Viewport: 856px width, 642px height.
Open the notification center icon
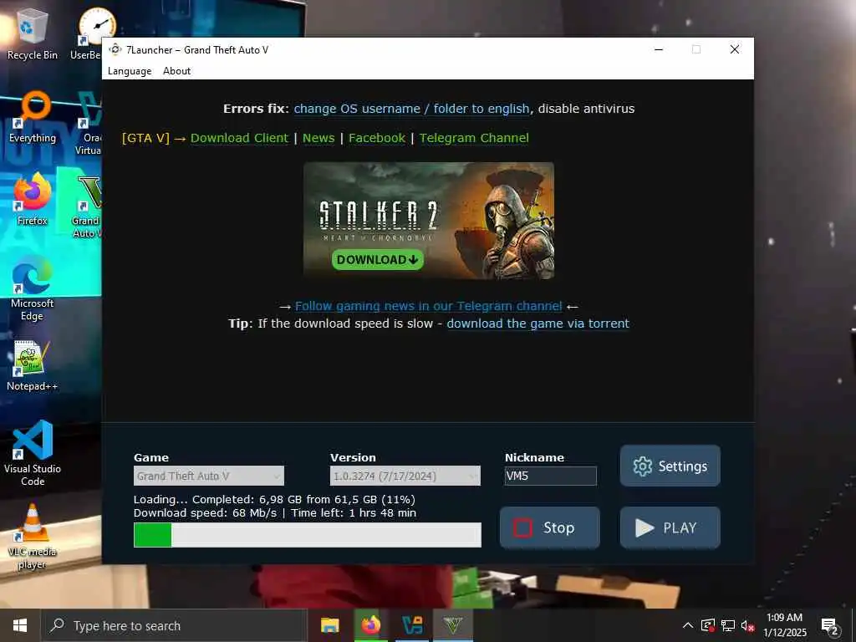[x=830, y=626]
